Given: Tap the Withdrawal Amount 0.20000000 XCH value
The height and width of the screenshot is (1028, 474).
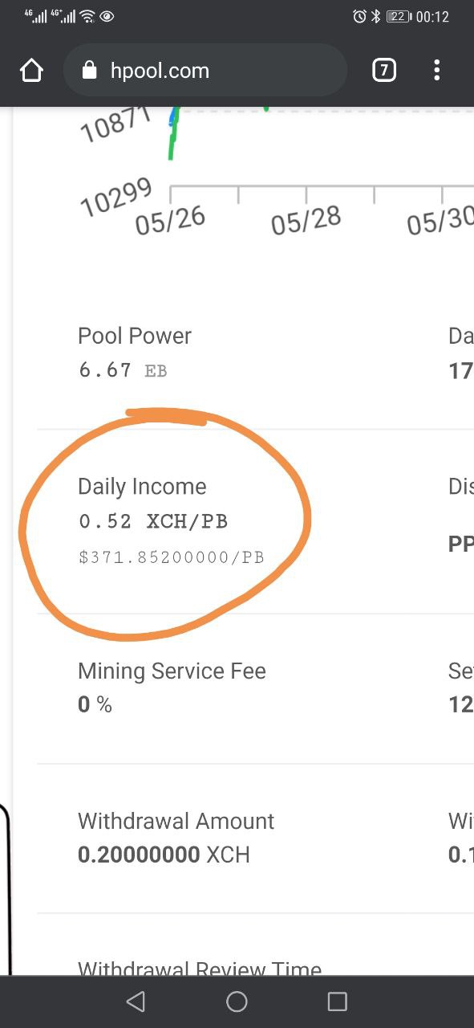Looking at the screenshot, I should [x=164, y=855].
